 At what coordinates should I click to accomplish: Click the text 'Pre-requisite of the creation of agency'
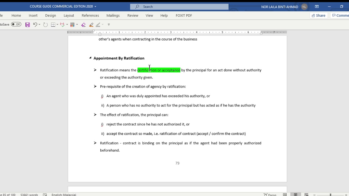pos(131,87)
